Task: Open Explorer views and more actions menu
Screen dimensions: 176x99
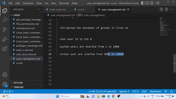Action: (38, 9)
